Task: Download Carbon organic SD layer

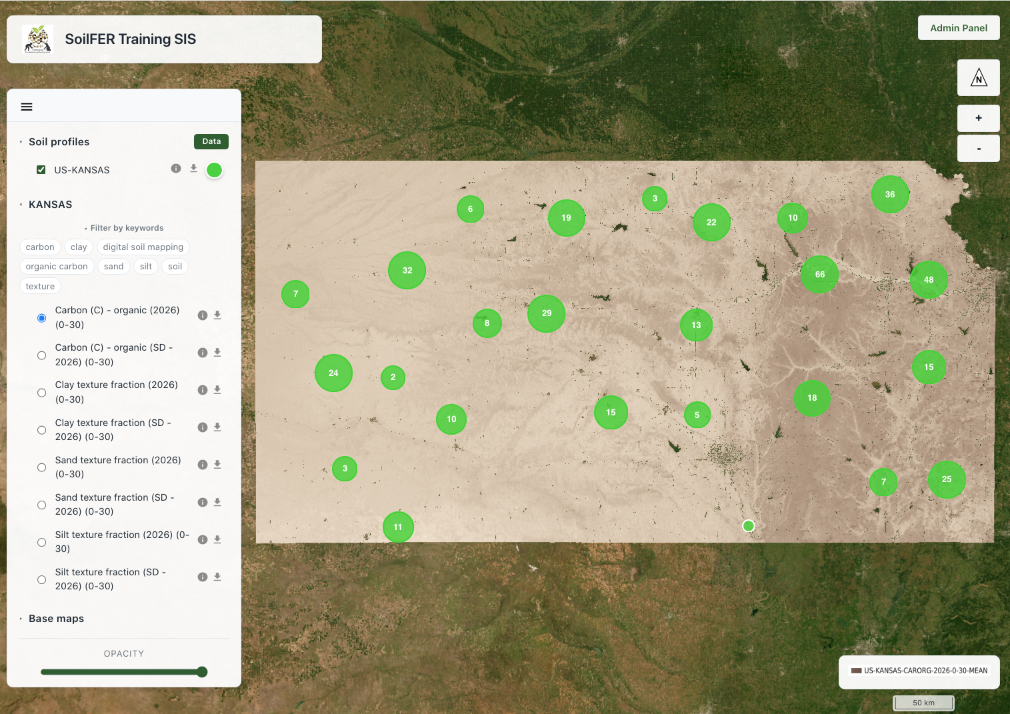Action: click(x=217, y=353)
